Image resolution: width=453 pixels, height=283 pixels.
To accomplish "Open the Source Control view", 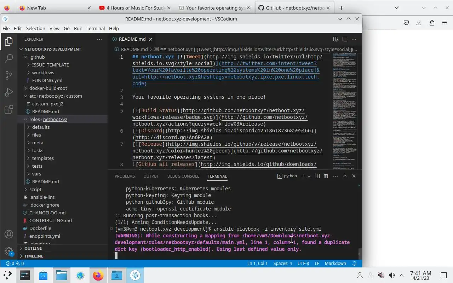I will click(x=9, y=75).
